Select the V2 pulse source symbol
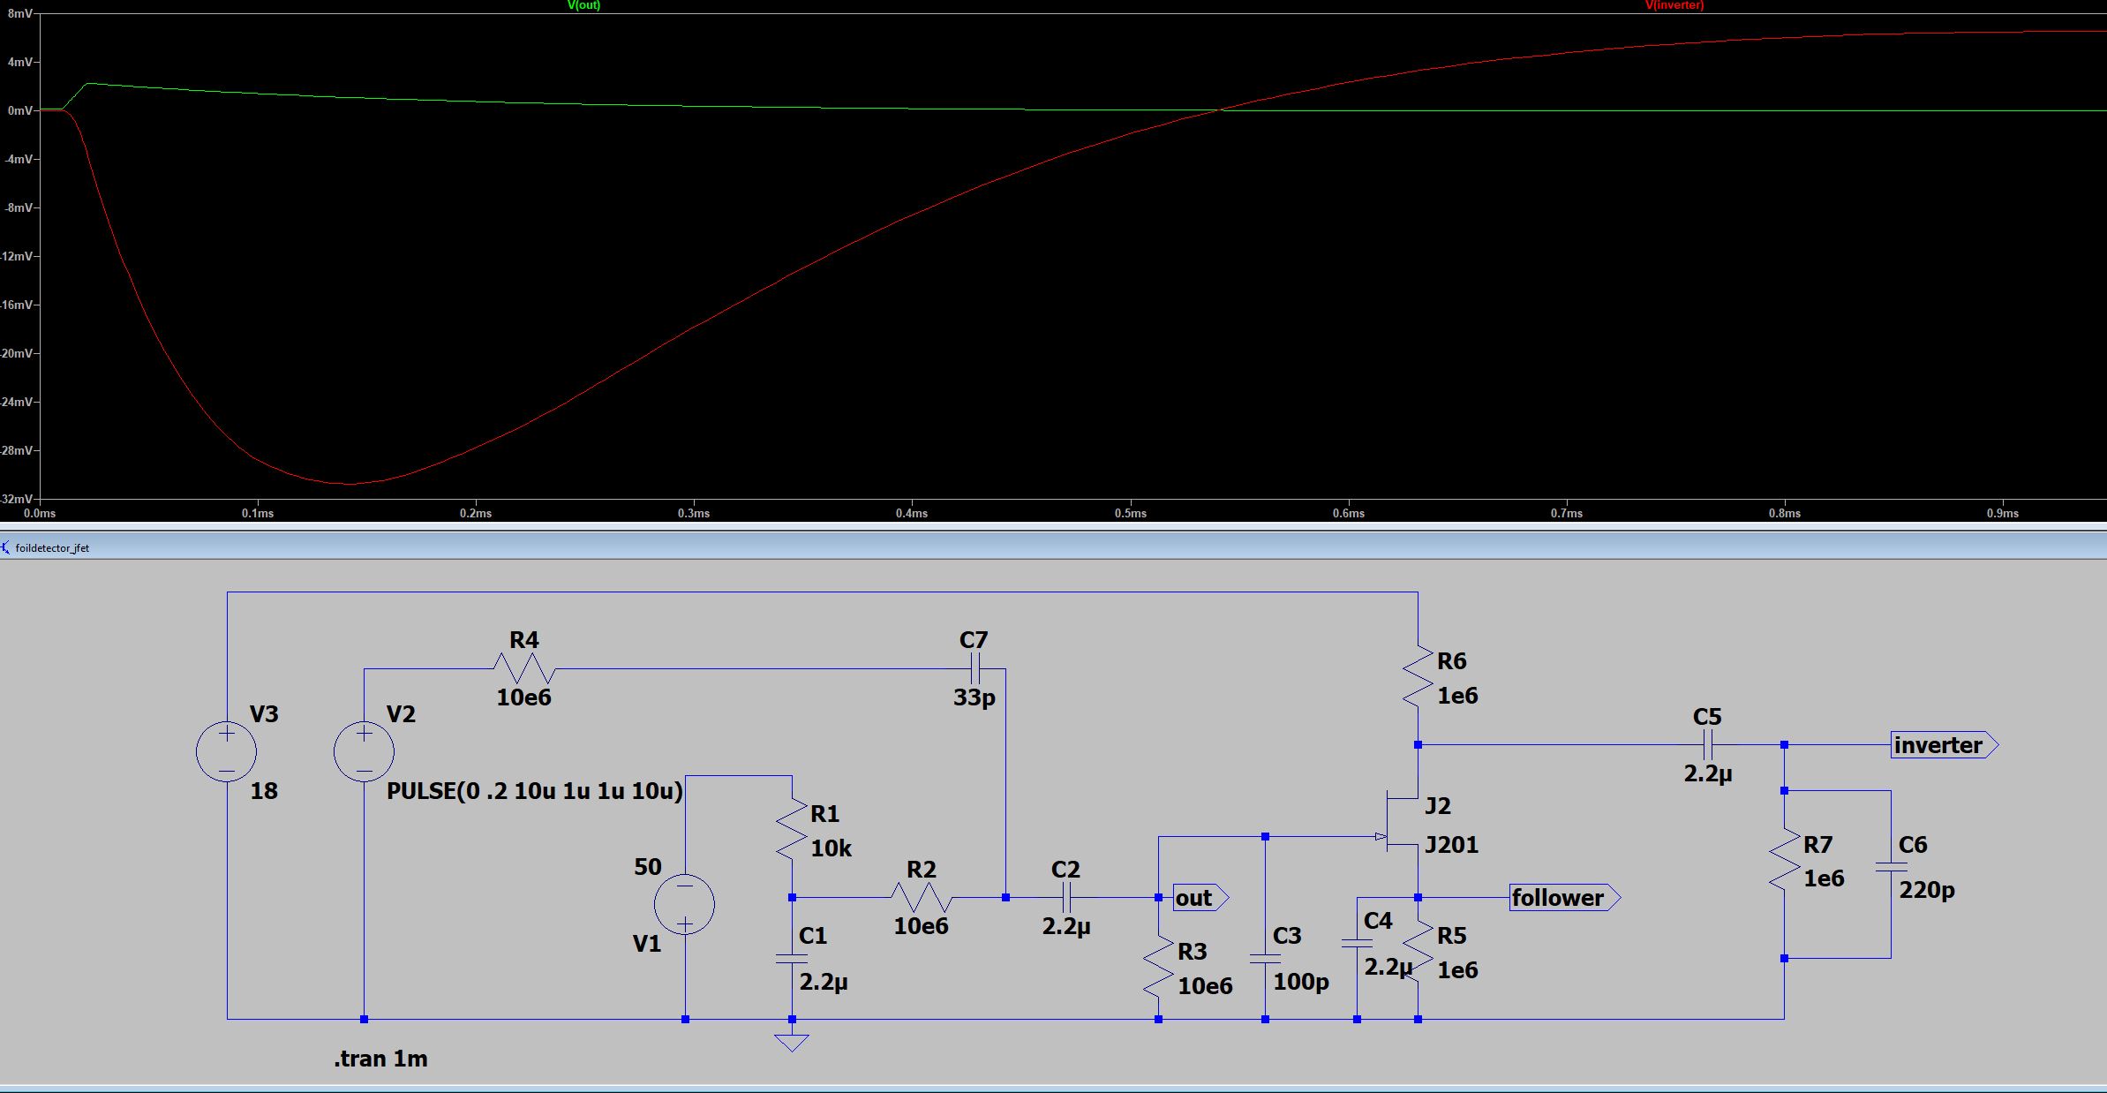 (x=364, y=752)
